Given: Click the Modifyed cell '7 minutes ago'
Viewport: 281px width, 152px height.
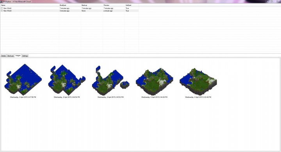Looking at the screenshot, I should [64, 8].
